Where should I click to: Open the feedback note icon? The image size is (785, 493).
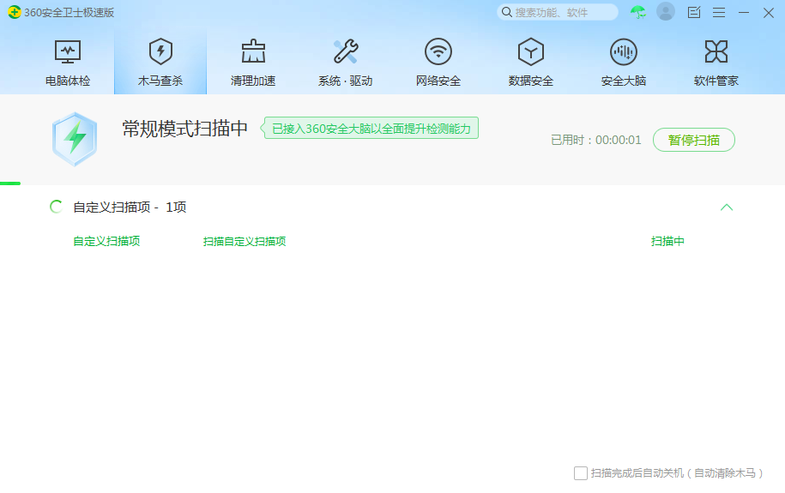coord(694,12)
